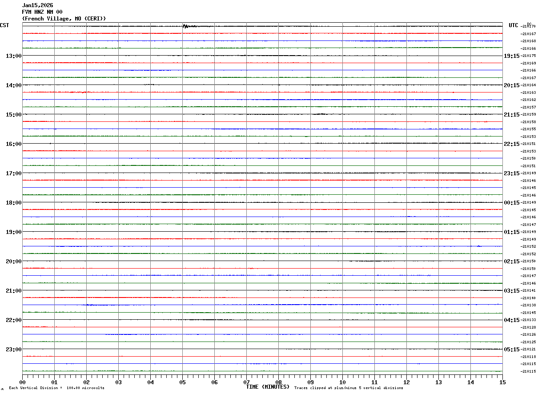The height and width of the screenshot is (394, 538).
Task: Click the 13:00 CST time label
Action: pos(14,56)
